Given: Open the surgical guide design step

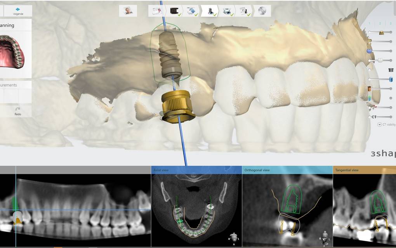Looking at the screenshot, I should pyautogui.click(x=227, y=11).
